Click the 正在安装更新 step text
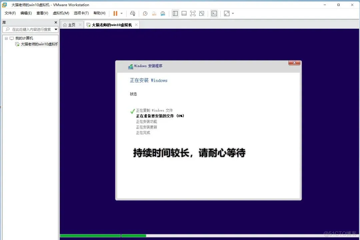 click(x=146, y=127)
